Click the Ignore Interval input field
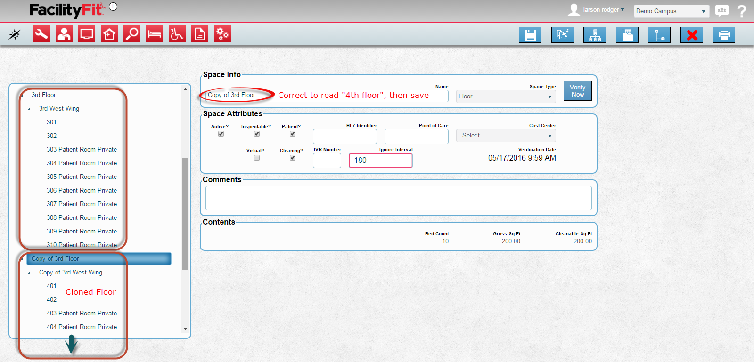The width and height of the screenshot is (754, 362). tap(380, 161)
